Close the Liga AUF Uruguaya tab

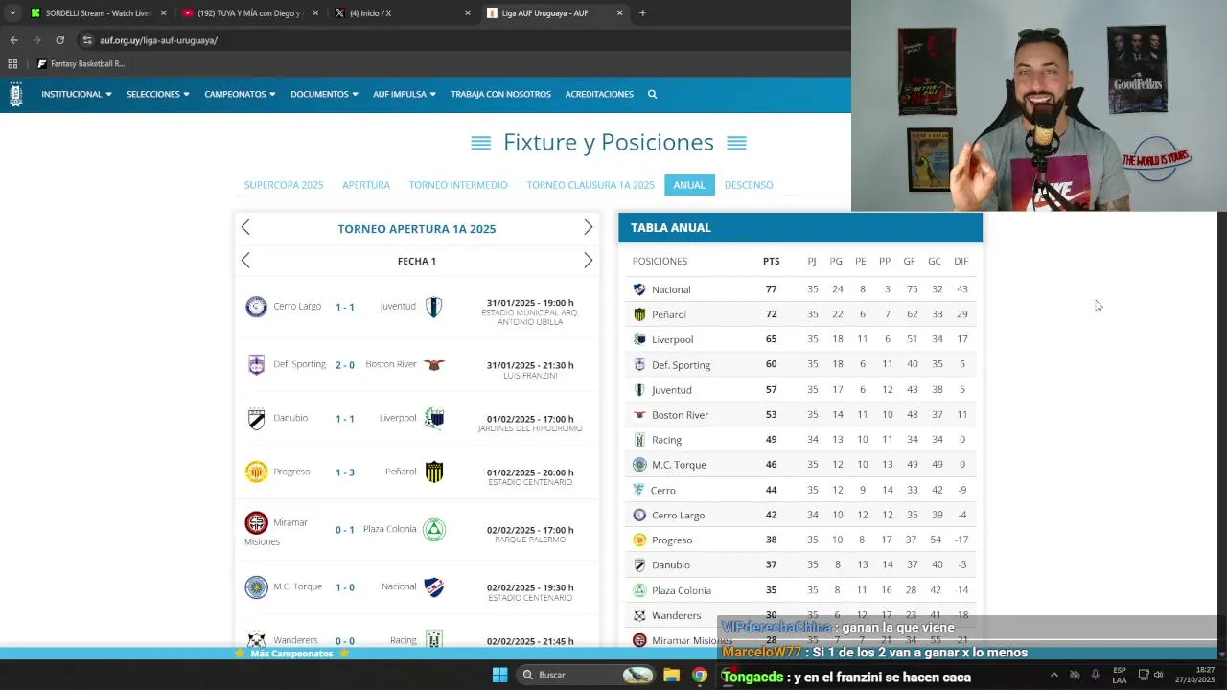[619, 13]
